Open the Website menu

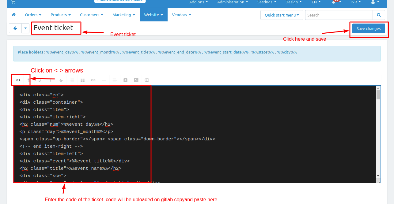(153, 15)
